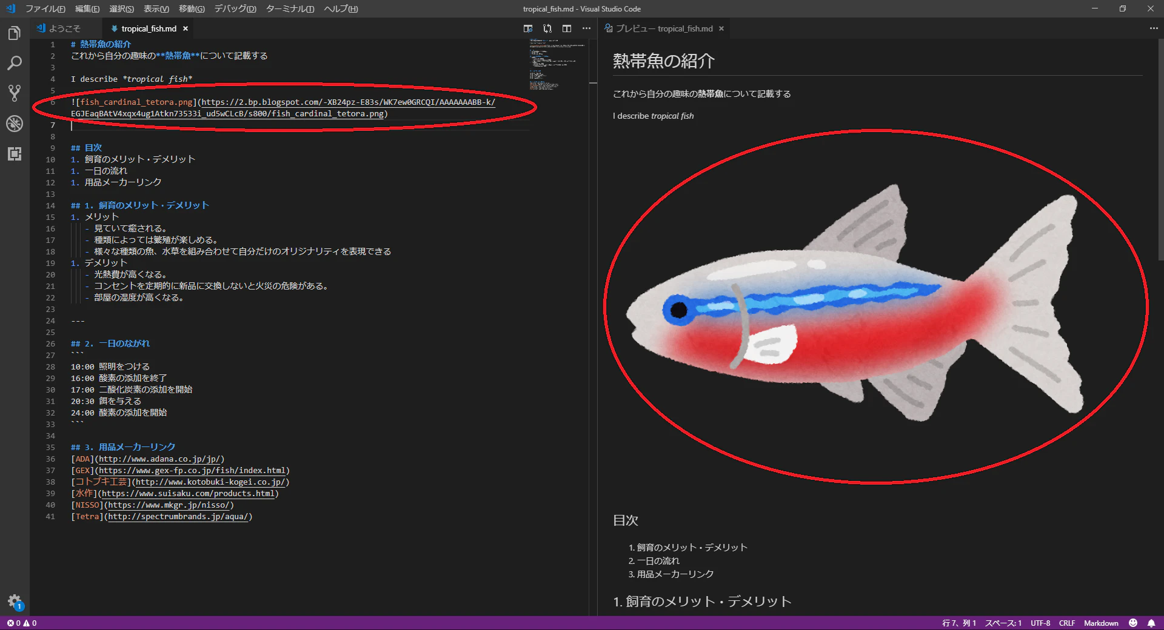This screenshot has height=630, width=1164.
Task: Open the ファイル(F) menu
Action: click(45, 9)
